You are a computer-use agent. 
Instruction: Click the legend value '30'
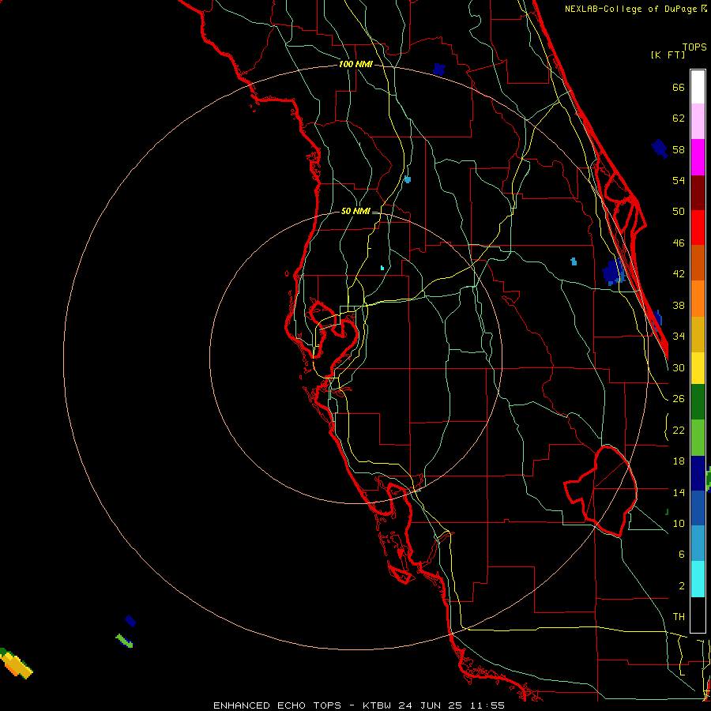679,367
